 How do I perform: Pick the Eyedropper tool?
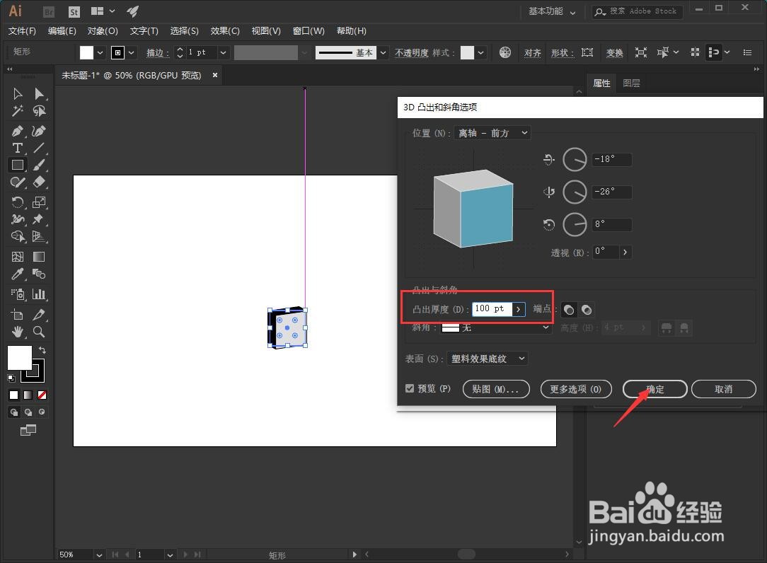18,274
